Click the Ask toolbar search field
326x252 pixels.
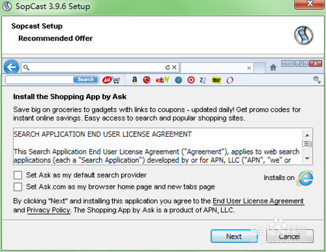click(40, 79)
